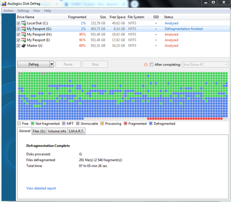Click the Defrag button

click(34, 64)
